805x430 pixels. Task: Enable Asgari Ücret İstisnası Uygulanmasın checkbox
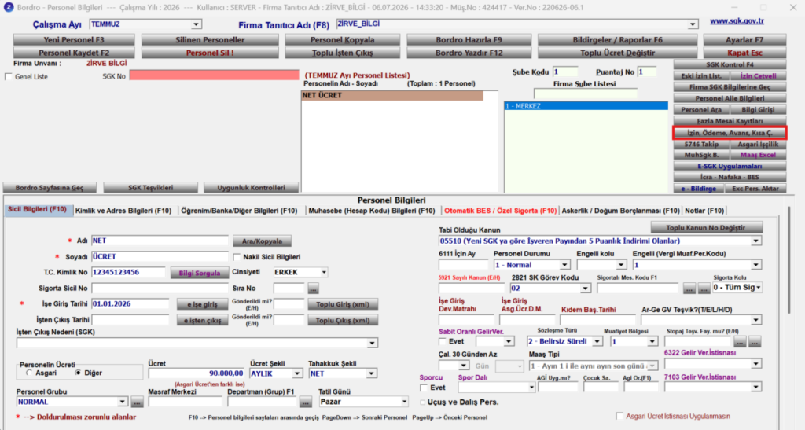coord(619,416)
